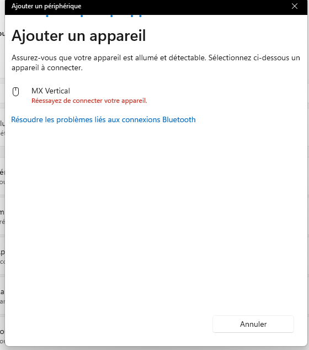Image resolution: width=309 pixels, height=350 pixels.
Task: Select the MX Vertical device
Action: tap(156, 96)
